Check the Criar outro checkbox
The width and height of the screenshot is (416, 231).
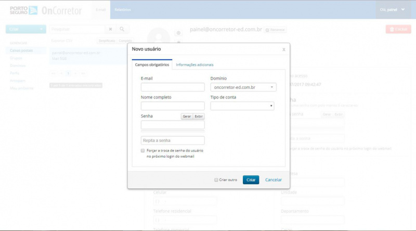point(216,180)
